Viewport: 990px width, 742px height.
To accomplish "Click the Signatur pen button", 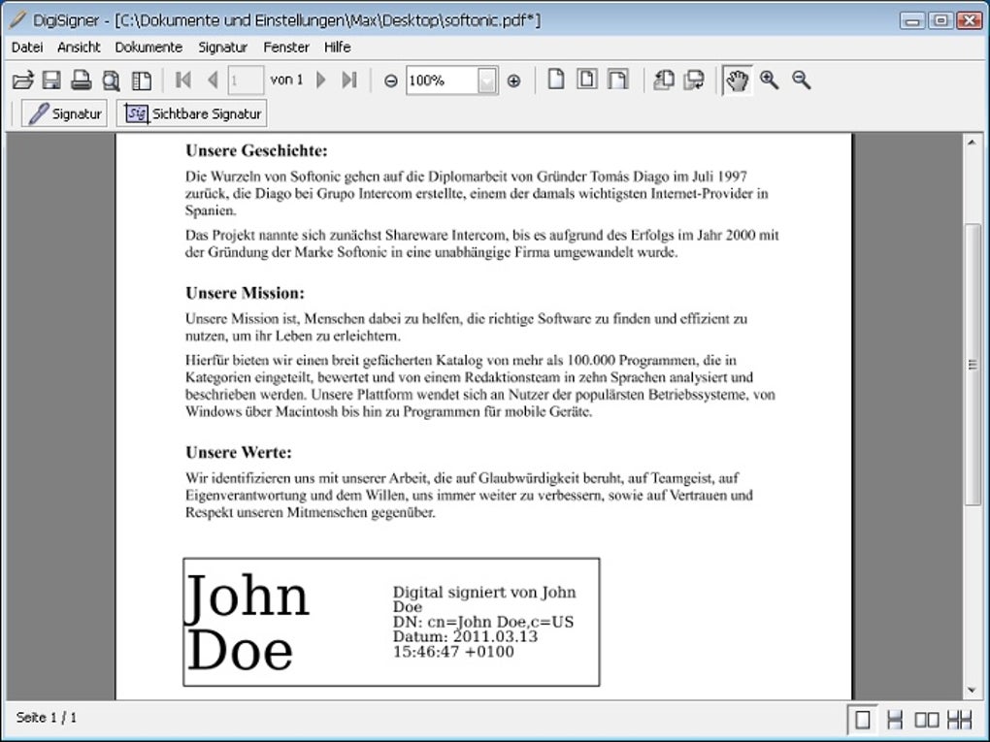I will click(64, 113).
